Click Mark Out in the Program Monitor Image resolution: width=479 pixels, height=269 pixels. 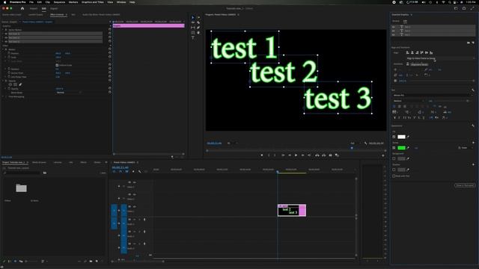pyautogui.click(x=275, y=155)
